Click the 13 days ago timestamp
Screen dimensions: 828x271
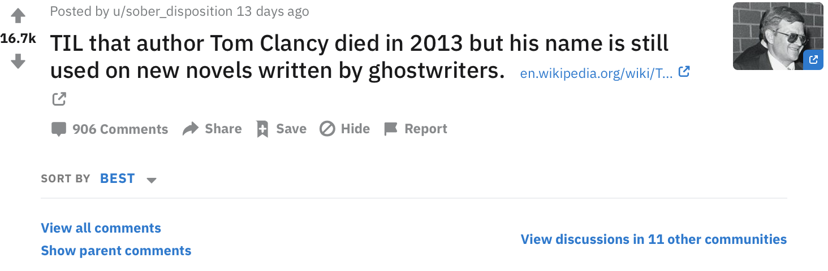(x=273, y=11)
